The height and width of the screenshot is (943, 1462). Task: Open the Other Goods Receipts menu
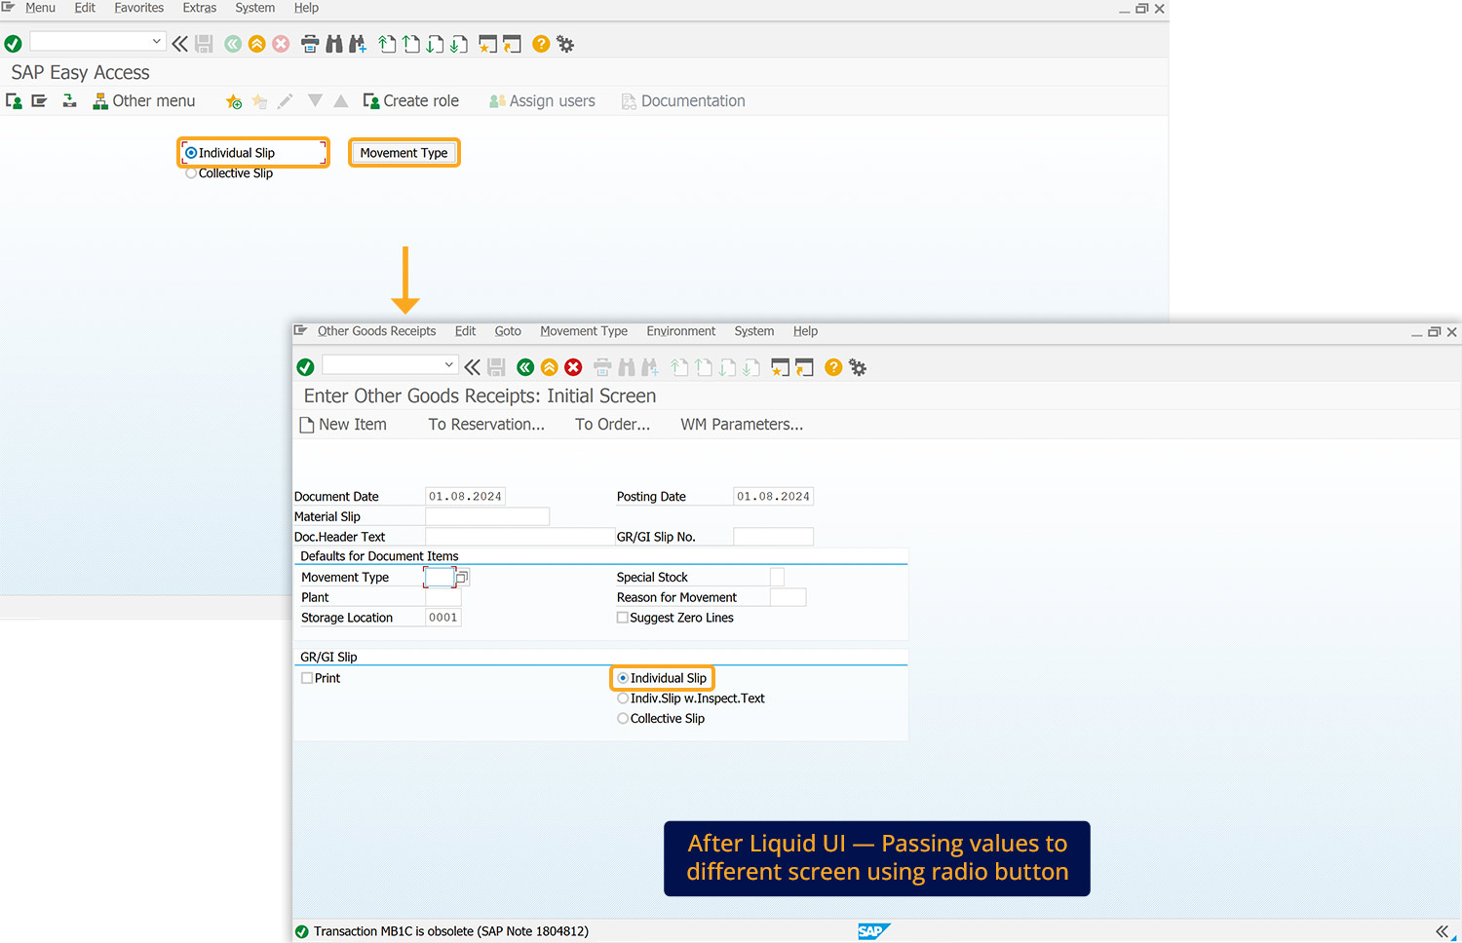coord(377,331)
